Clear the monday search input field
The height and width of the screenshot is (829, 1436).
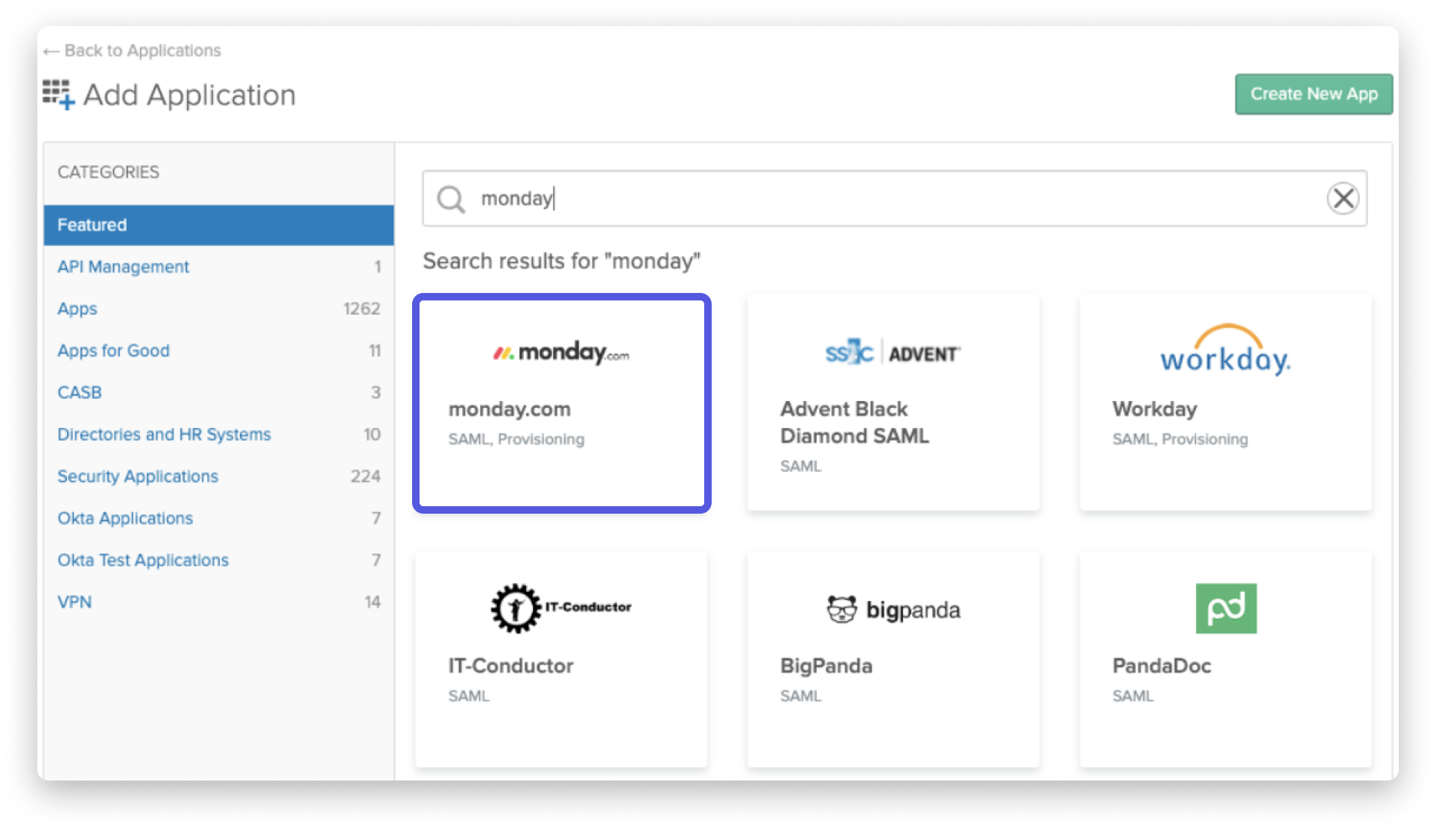[x=1344, y=198]
